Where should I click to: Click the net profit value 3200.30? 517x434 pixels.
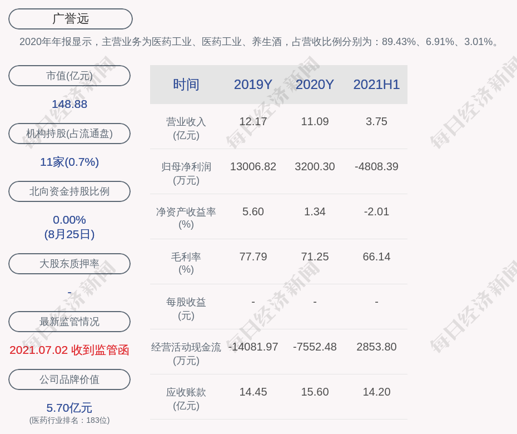tap(315, 167)
